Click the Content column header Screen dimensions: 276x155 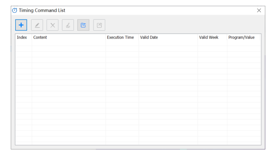pyautogui.click(x=69, y=38)
